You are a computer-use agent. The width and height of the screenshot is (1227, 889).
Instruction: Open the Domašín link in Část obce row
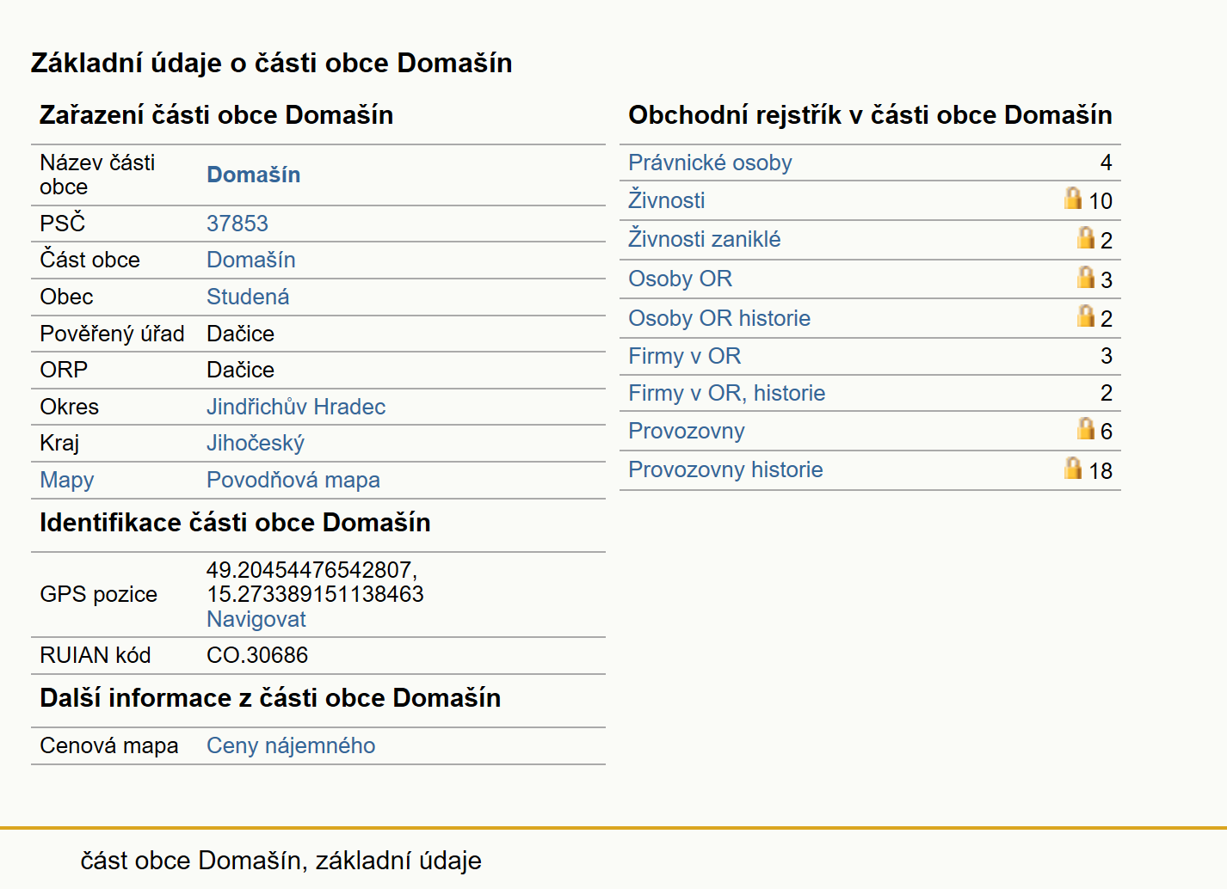pyautogui.click(x=251, y=260)
